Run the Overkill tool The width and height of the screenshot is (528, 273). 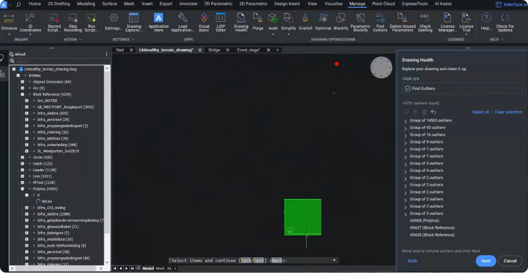[306, 22]
